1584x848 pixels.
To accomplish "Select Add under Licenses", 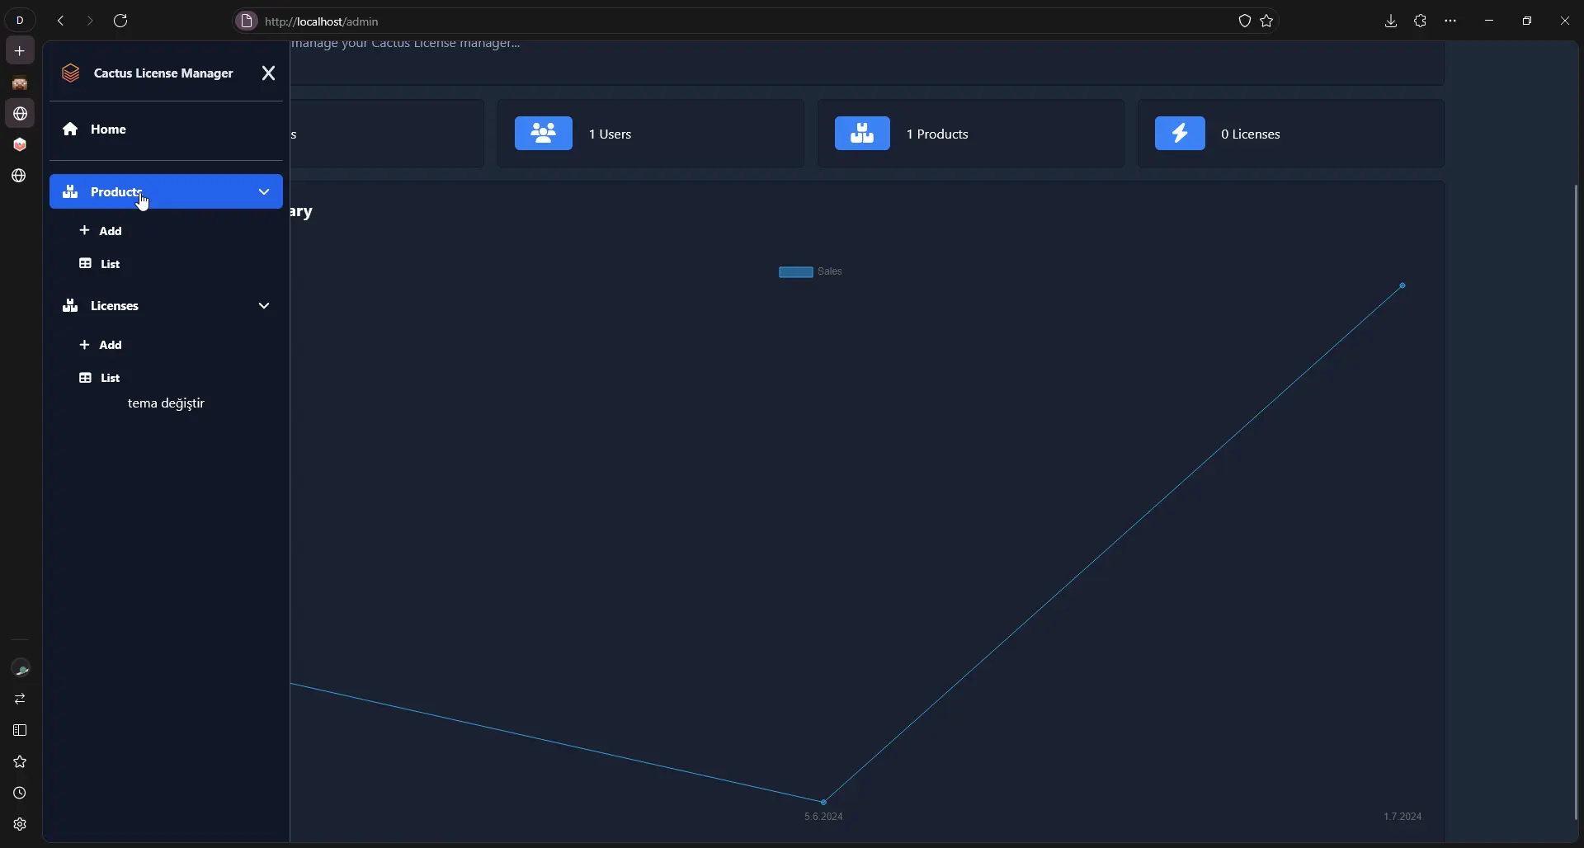I will pos(101,345).
